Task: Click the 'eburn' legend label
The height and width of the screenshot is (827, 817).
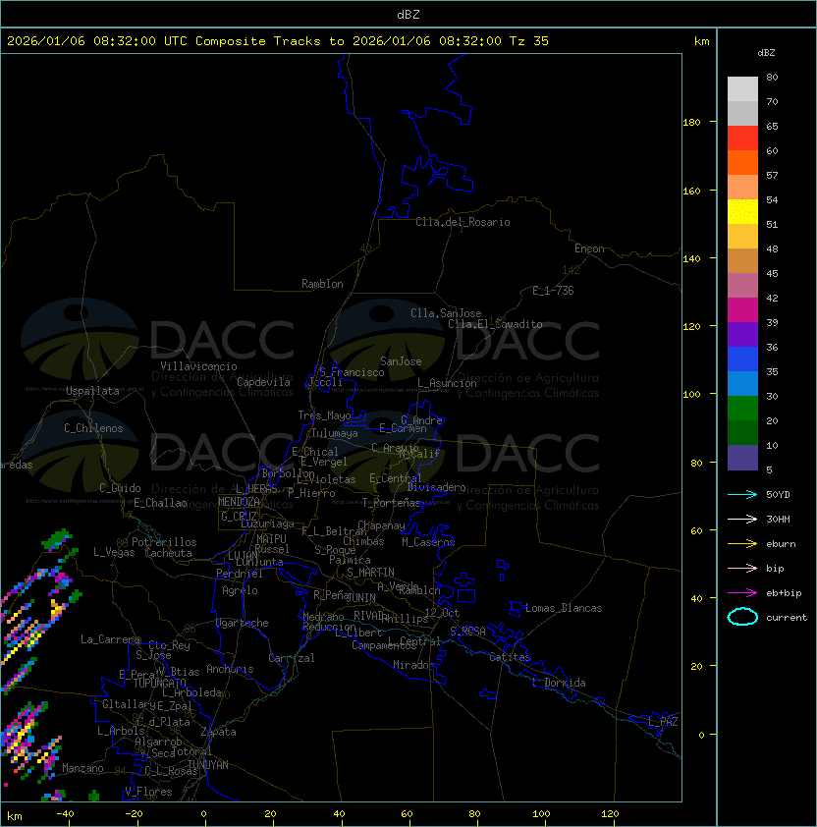Action: (x=781, y=544)
